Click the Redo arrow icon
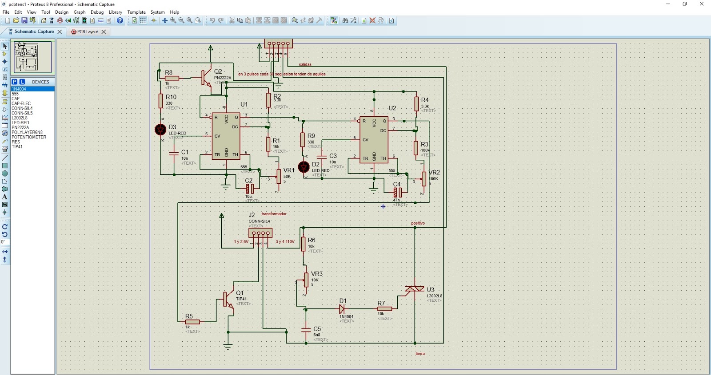The image size is (711, 375). (x=221, y=20)
